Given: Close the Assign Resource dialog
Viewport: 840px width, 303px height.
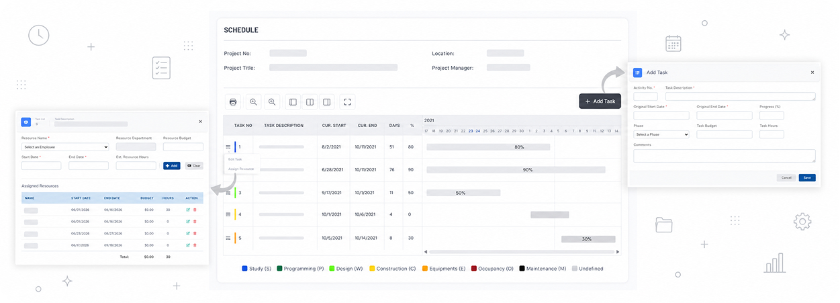Looking at the screenshot, I should (200, 122).
